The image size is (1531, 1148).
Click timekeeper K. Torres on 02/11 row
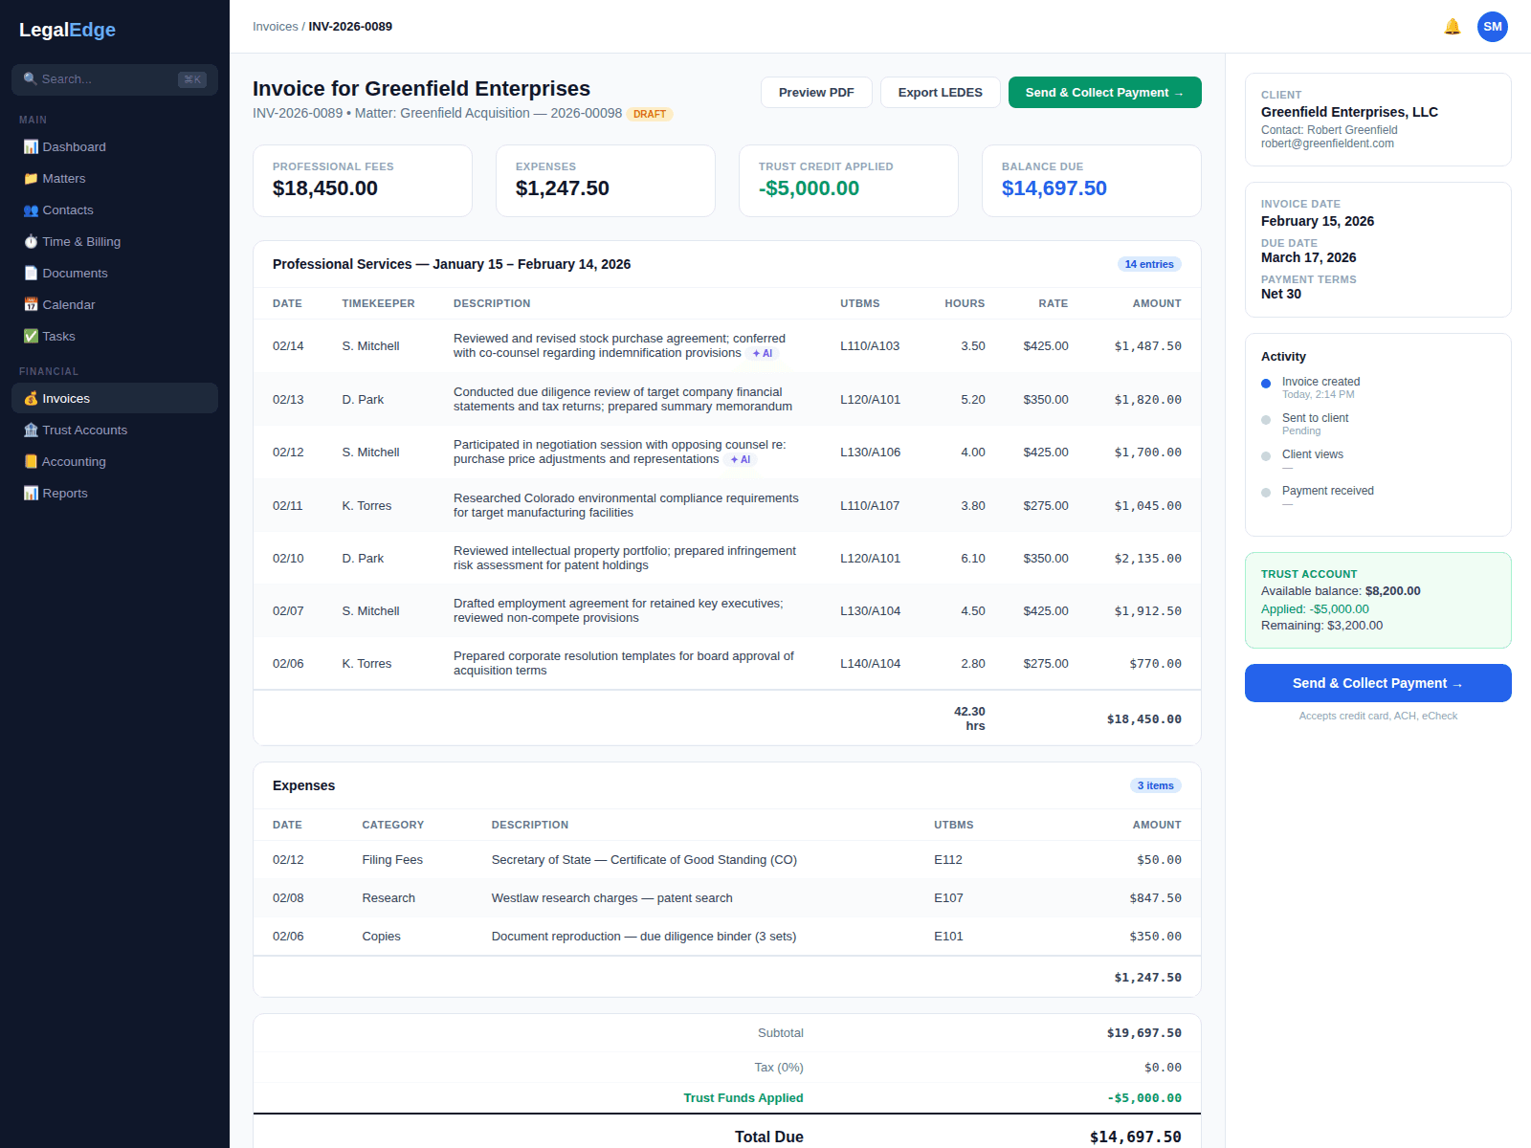coord(366,506)
